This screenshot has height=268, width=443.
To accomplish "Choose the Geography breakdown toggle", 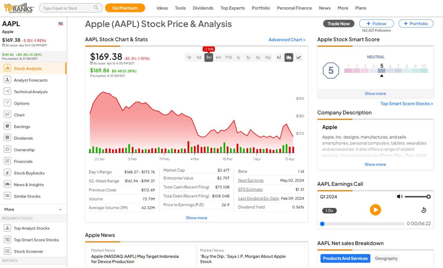I will pos(386,258).
